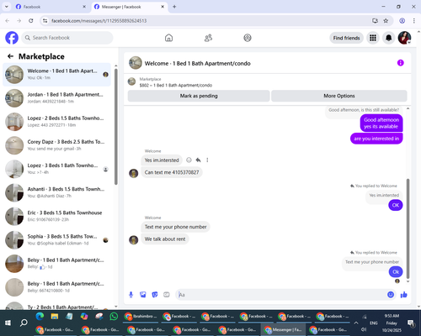421x336 pixels.
Task: Open the $802 Marketplace listing link
Action: 176,85
